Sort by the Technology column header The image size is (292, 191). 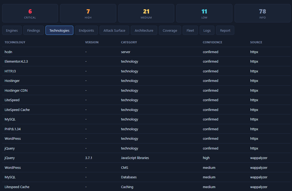(x=15, y=42)
